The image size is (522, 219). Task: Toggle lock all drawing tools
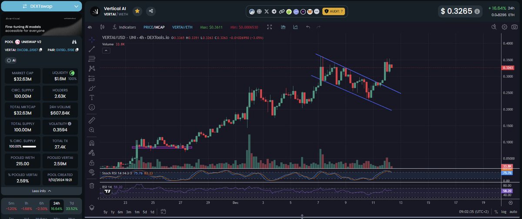coord(92,163)
